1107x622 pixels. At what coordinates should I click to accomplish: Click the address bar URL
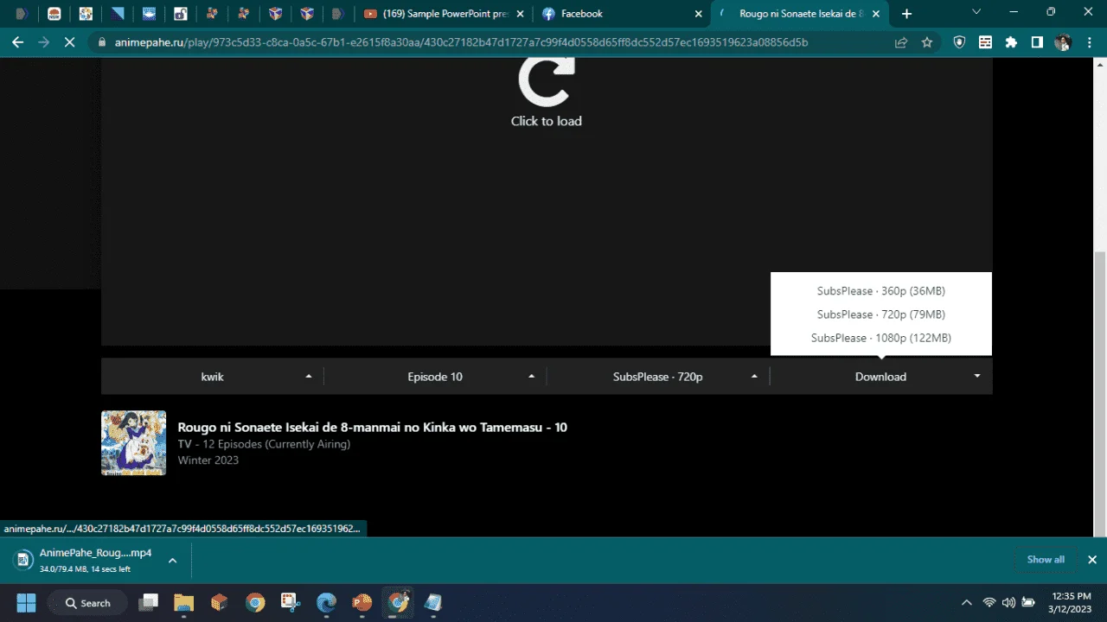(461, 41)
